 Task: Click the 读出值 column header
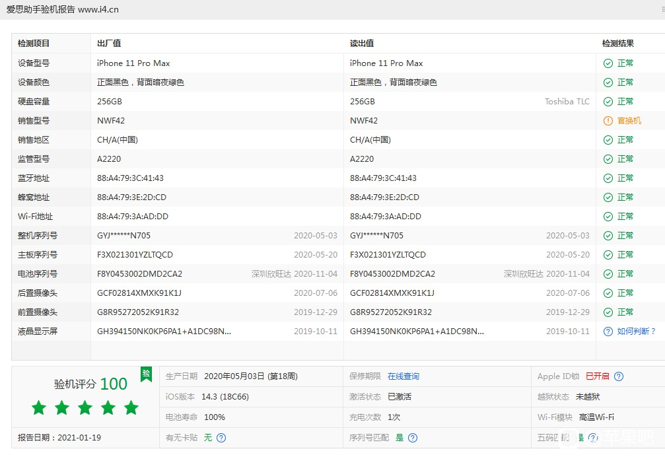tap(362, 43)
